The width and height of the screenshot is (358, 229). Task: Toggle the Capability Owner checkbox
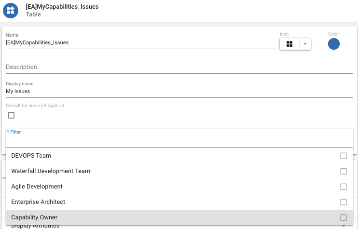click(x=344, y=217)
